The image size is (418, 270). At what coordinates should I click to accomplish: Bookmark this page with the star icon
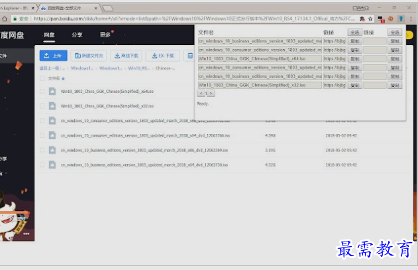coord(370,19)
